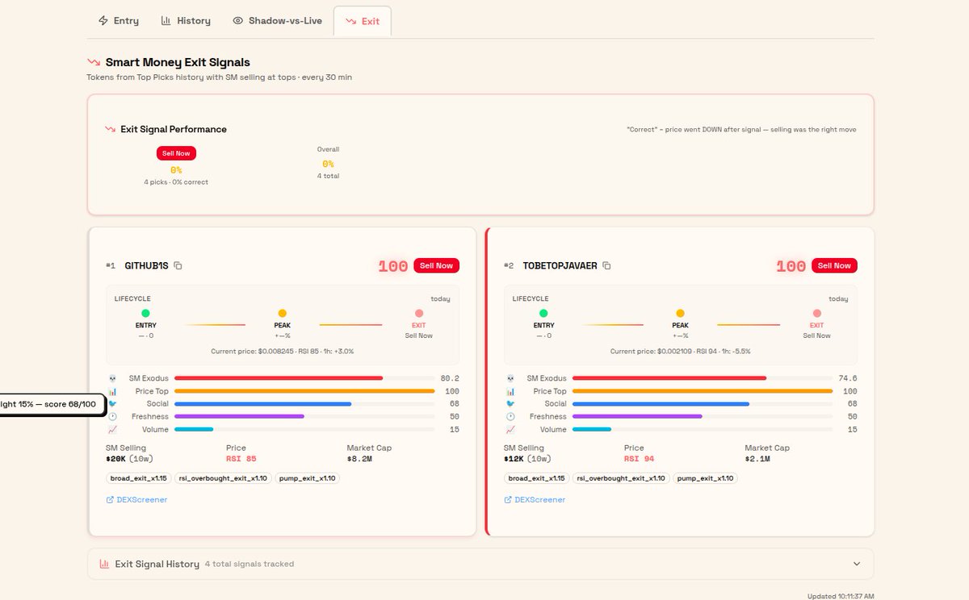Viewport: 969px width, 600px height.
Task: Click the cyan Volume bar on TOBETOPJAVAER
Action: point(592,430)
